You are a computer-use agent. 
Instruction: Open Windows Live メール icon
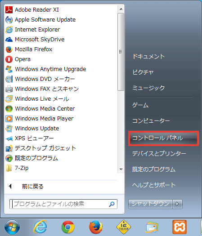9,99
